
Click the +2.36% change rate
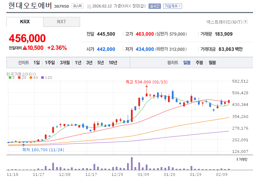(x=57, y=48)
